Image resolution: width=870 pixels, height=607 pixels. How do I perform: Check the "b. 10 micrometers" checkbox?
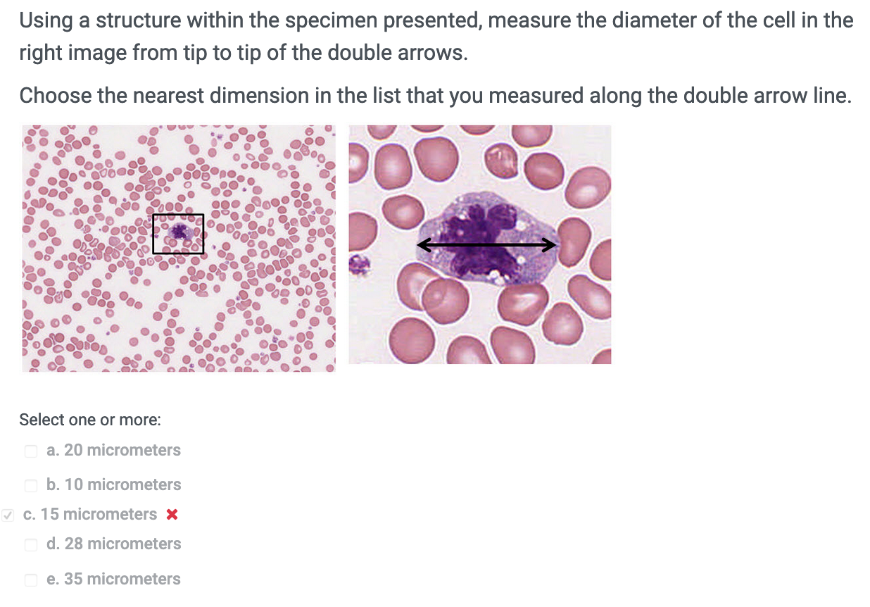click(x=31, y=485)
